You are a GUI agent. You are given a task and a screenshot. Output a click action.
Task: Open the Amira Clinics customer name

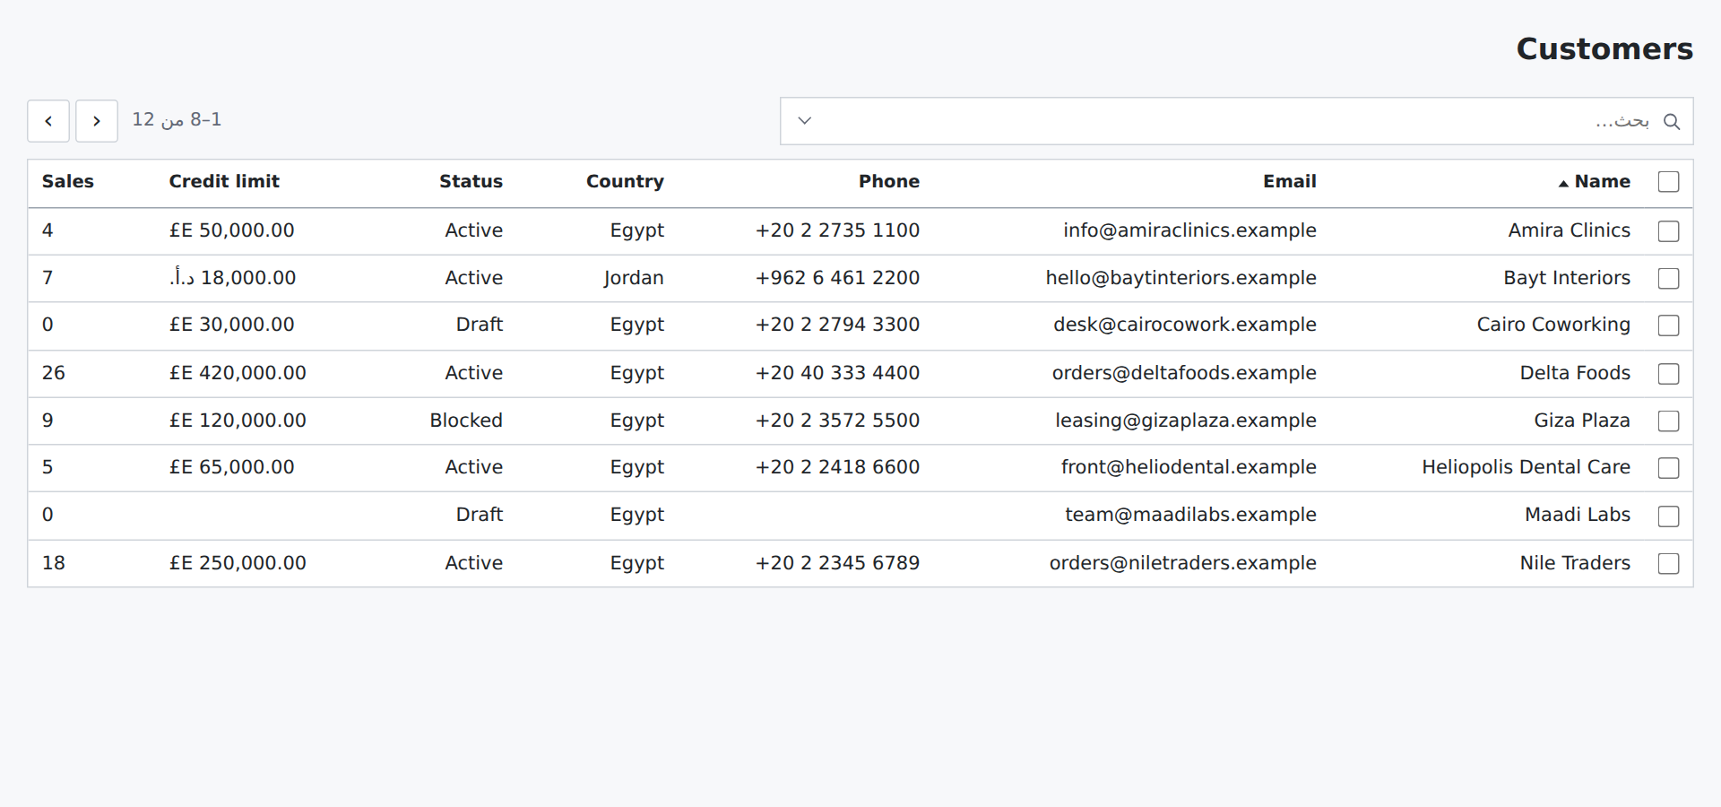coord(1569,230)
